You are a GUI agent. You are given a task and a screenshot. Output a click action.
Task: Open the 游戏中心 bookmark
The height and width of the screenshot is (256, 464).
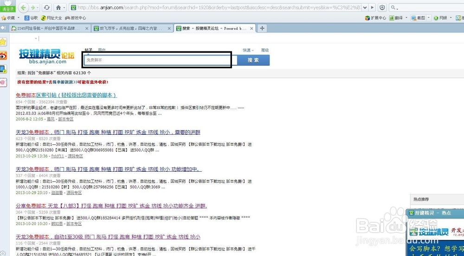click(x=76, y=18)
